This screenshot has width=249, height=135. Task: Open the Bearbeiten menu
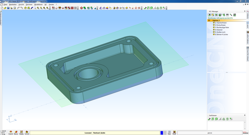point(13,5)
